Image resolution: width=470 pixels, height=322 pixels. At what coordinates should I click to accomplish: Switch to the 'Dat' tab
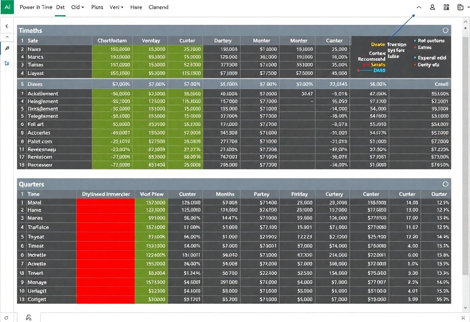click(60, 7)
